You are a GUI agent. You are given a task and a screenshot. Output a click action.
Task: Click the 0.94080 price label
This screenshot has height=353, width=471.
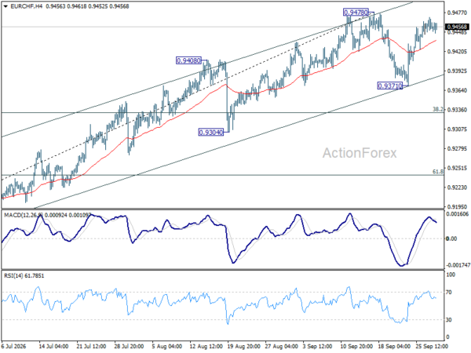point(188,60)
